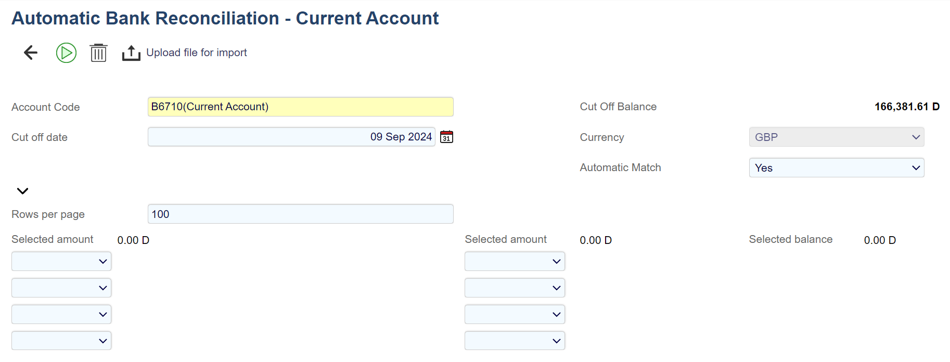This screenshot has height=362, width=950.
Task: Click Upload file for import link
Action: [196, 53]
